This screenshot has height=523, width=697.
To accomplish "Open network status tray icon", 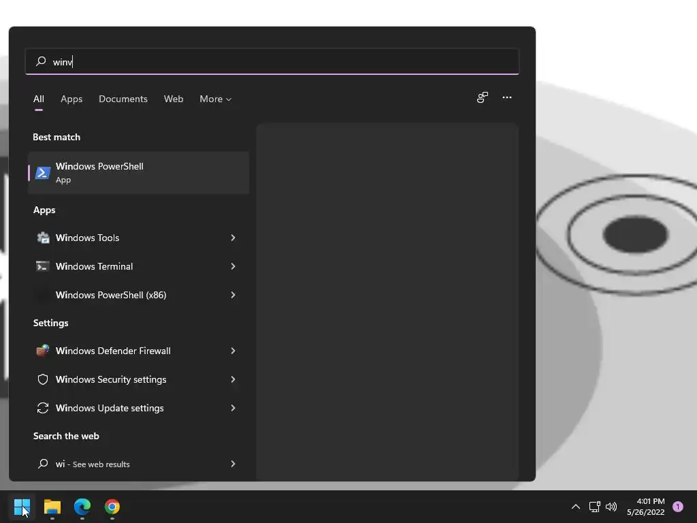I will tap(595, 507).
